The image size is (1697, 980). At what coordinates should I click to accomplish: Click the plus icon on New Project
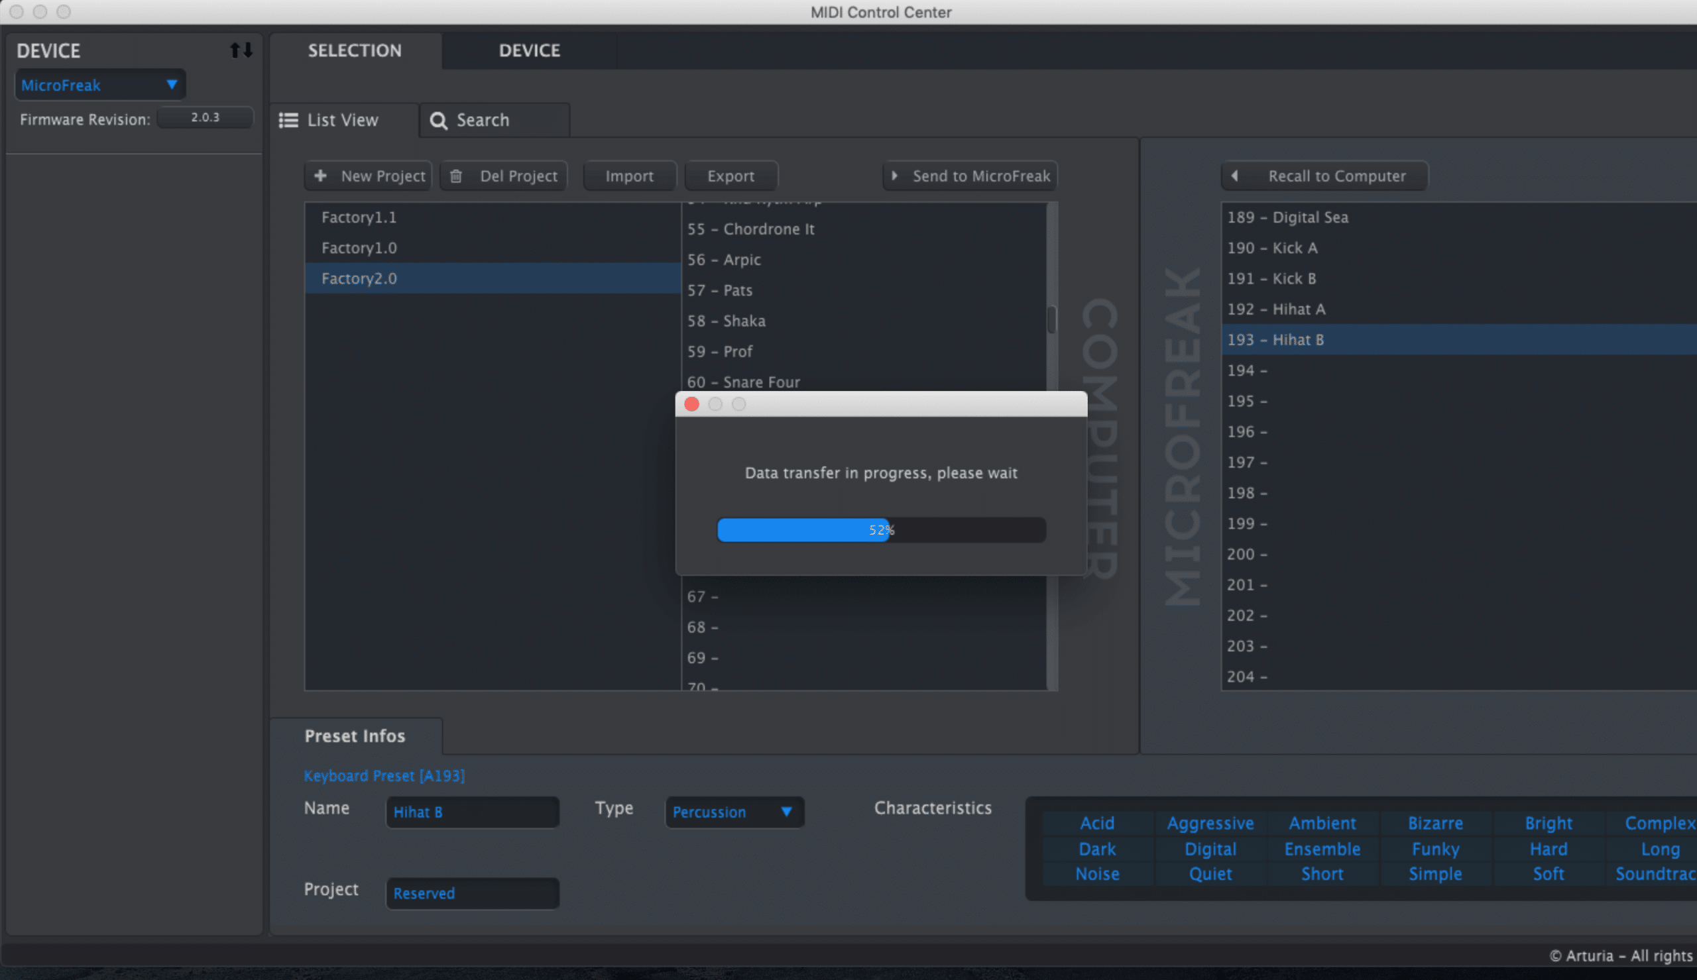320,176
